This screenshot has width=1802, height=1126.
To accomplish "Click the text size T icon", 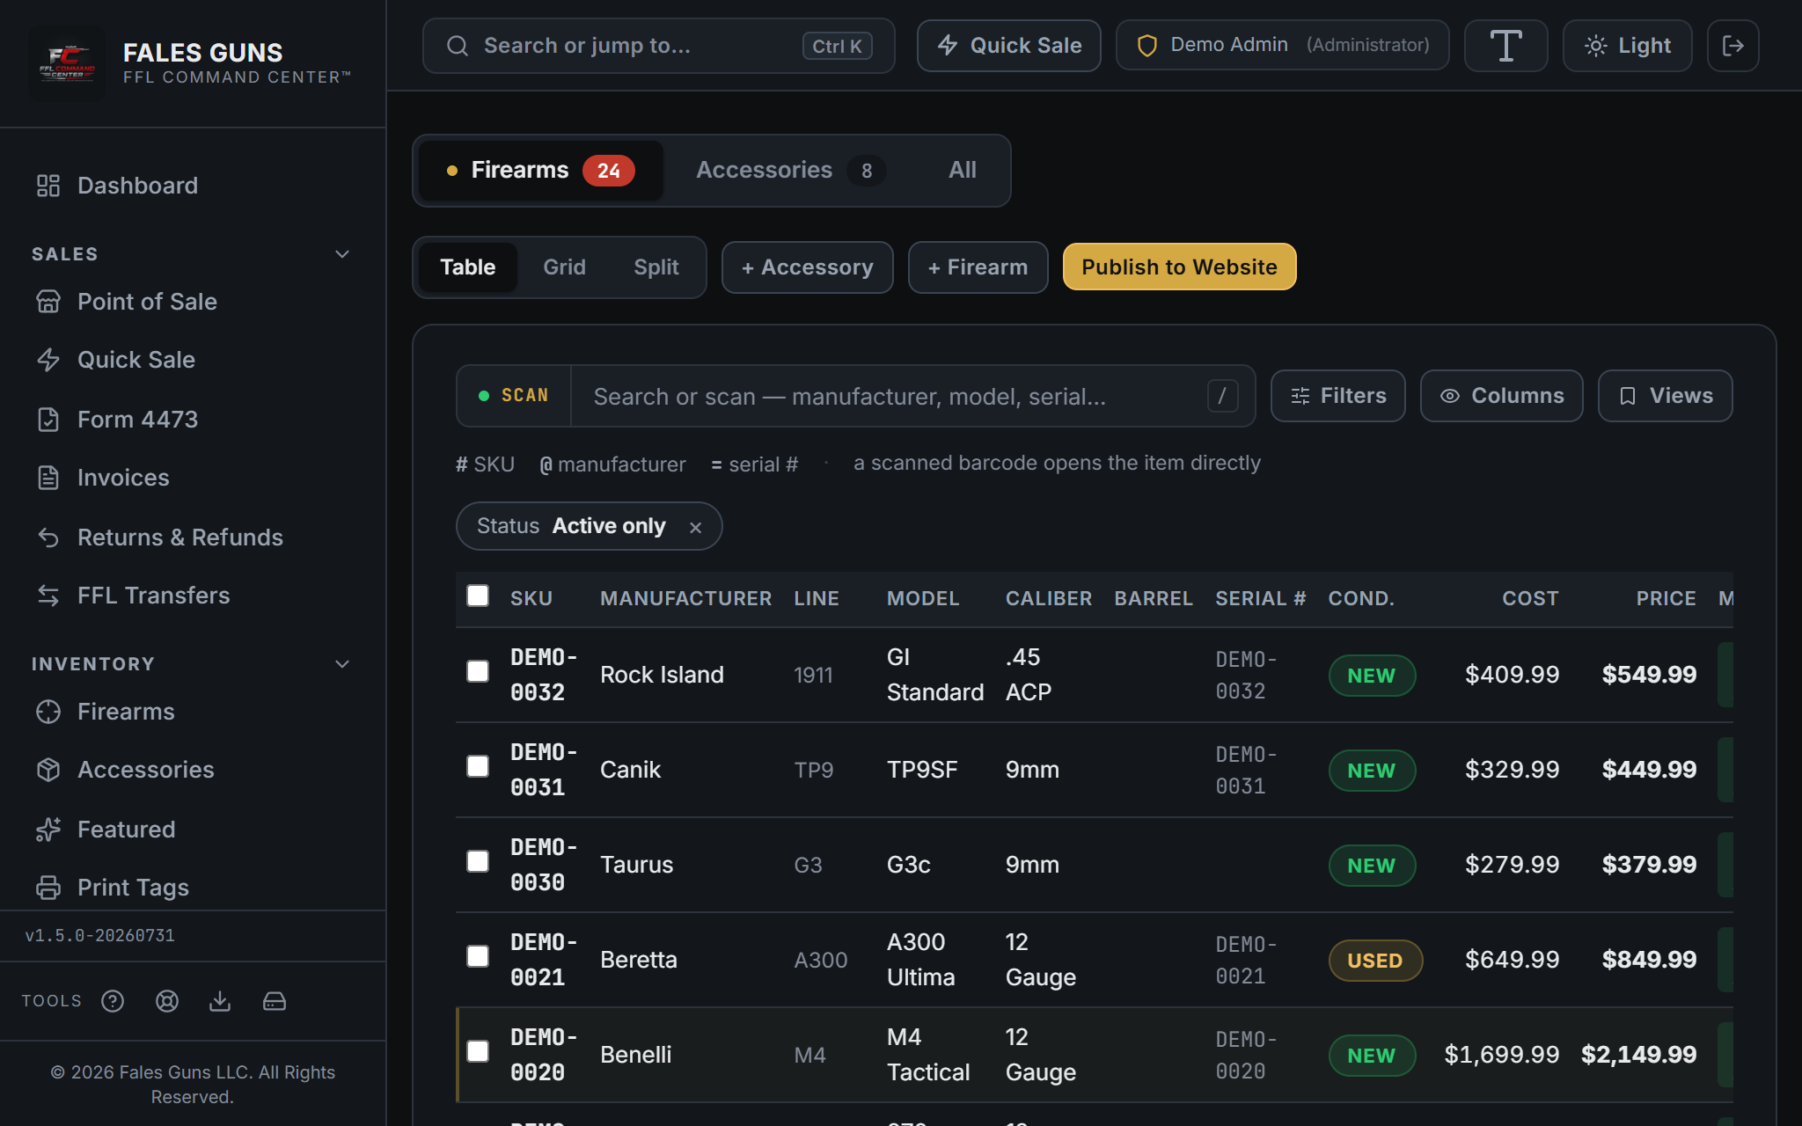I will [x=1505, y=46].
